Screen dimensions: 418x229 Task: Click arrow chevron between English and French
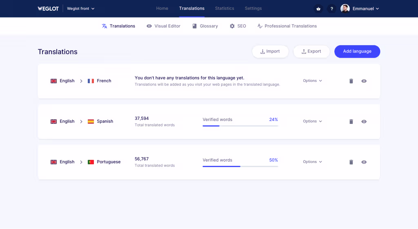[x=81, y=81]
